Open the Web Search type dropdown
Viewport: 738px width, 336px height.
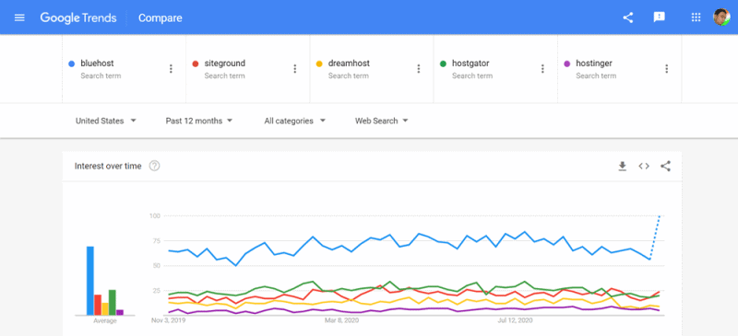coord(381,121)
